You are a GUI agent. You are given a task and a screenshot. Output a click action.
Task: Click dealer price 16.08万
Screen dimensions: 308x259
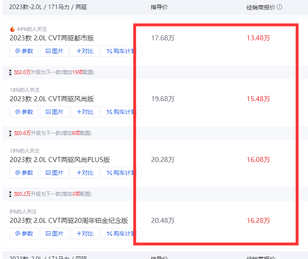pyautogui.click(x=258, y=160)
